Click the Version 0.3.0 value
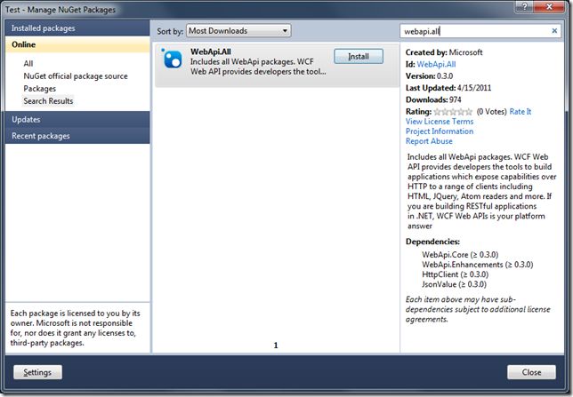 (x=445, y=75)
